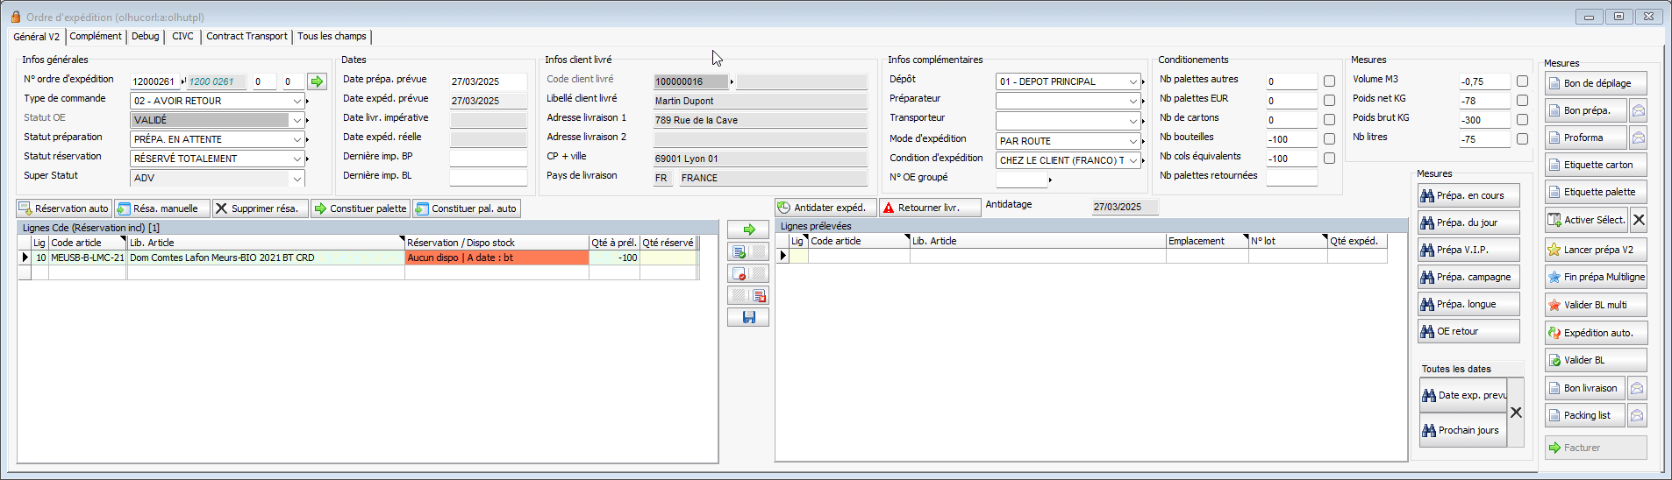Screen dimensions: 1672x480
Task: Open the Mode d'expédition dropdown
Action: click(1133, 141)
